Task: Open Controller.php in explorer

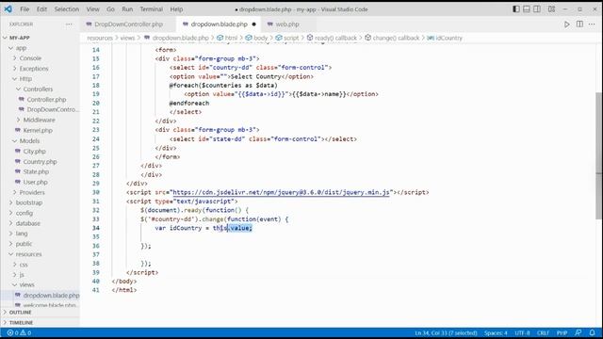Action: tap(40, 100)
